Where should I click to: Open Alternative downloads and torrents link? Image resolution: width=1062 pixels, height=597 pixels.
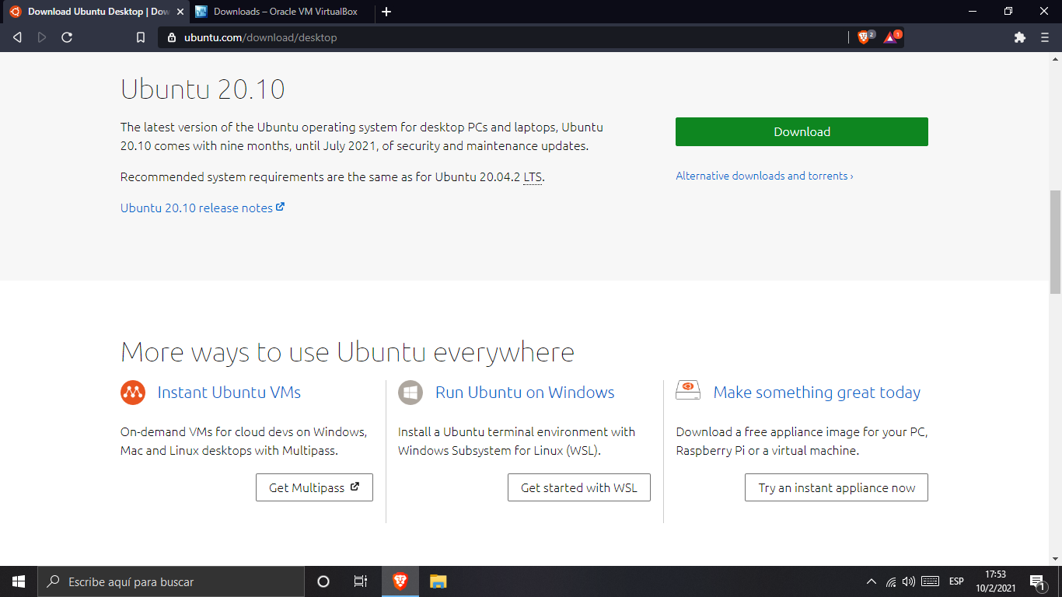click(764, 176)
